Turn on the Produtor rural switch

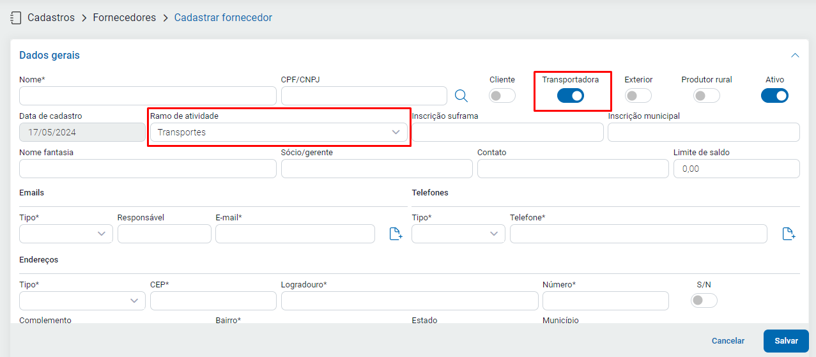coord(707,96)
